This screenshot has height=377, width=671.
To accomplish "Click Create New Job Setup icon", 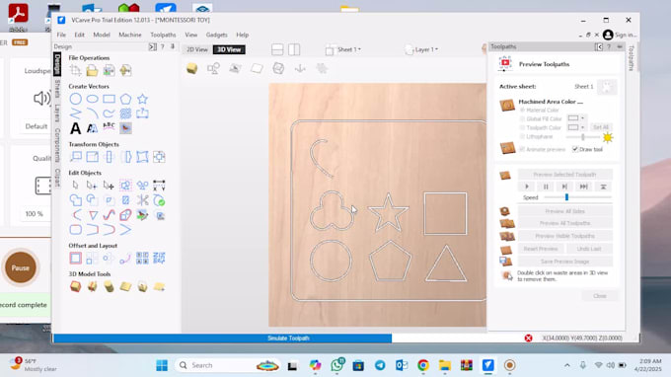I will coord(76,71).
